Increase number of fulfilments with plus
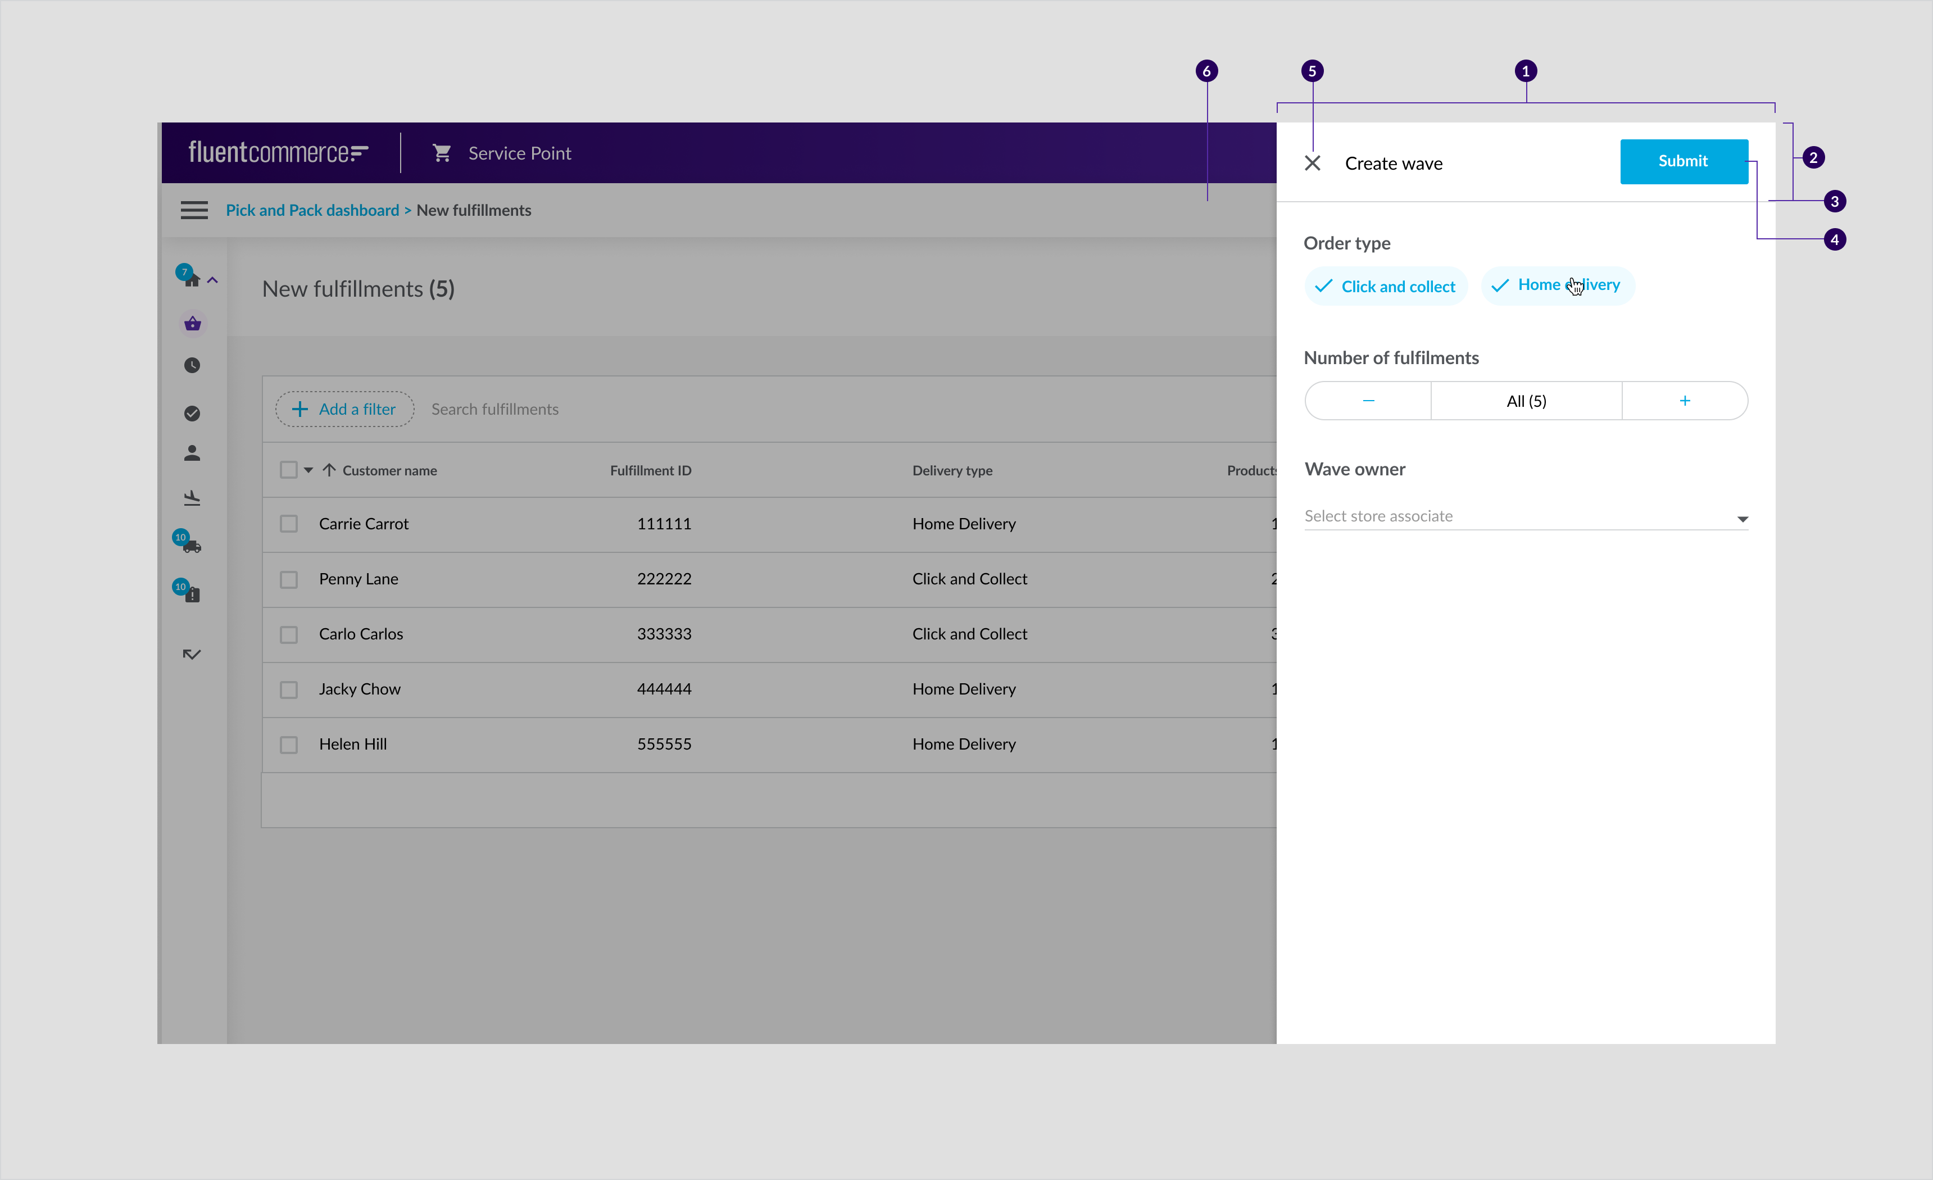Screen dimensions: 1933x1180 click(x=1684, y=401)
